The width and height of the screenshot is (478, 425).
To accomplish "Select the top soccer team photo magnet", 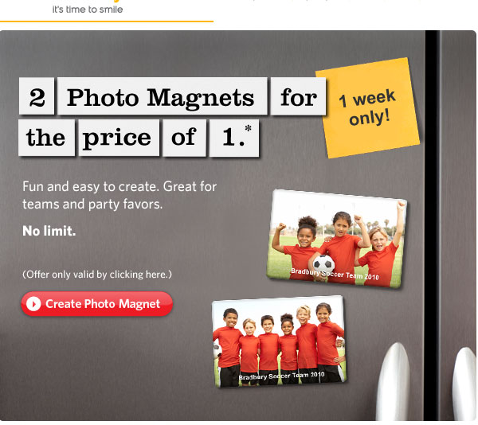I will 337,239.
